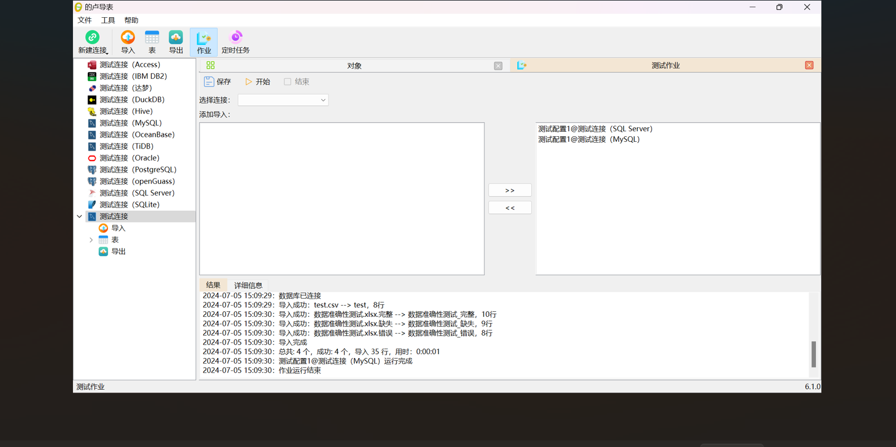Open the 新建连接 dropdown arrow
The width and height of the screenshot is (896, 447).
[x=107, y=52]
